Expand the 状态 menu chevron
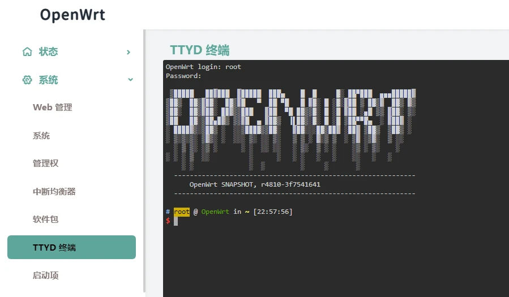The image size is (509, 297). click(129, 52)
